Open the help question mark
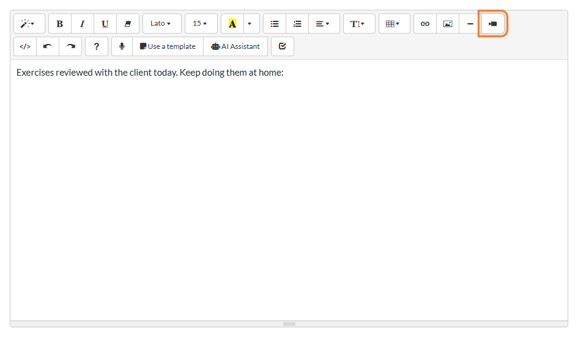Viewport: 578px width, 337px height. pos(97,46)
